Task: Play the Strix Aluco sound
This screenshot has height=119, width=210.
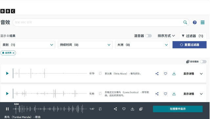Action: 7,73
